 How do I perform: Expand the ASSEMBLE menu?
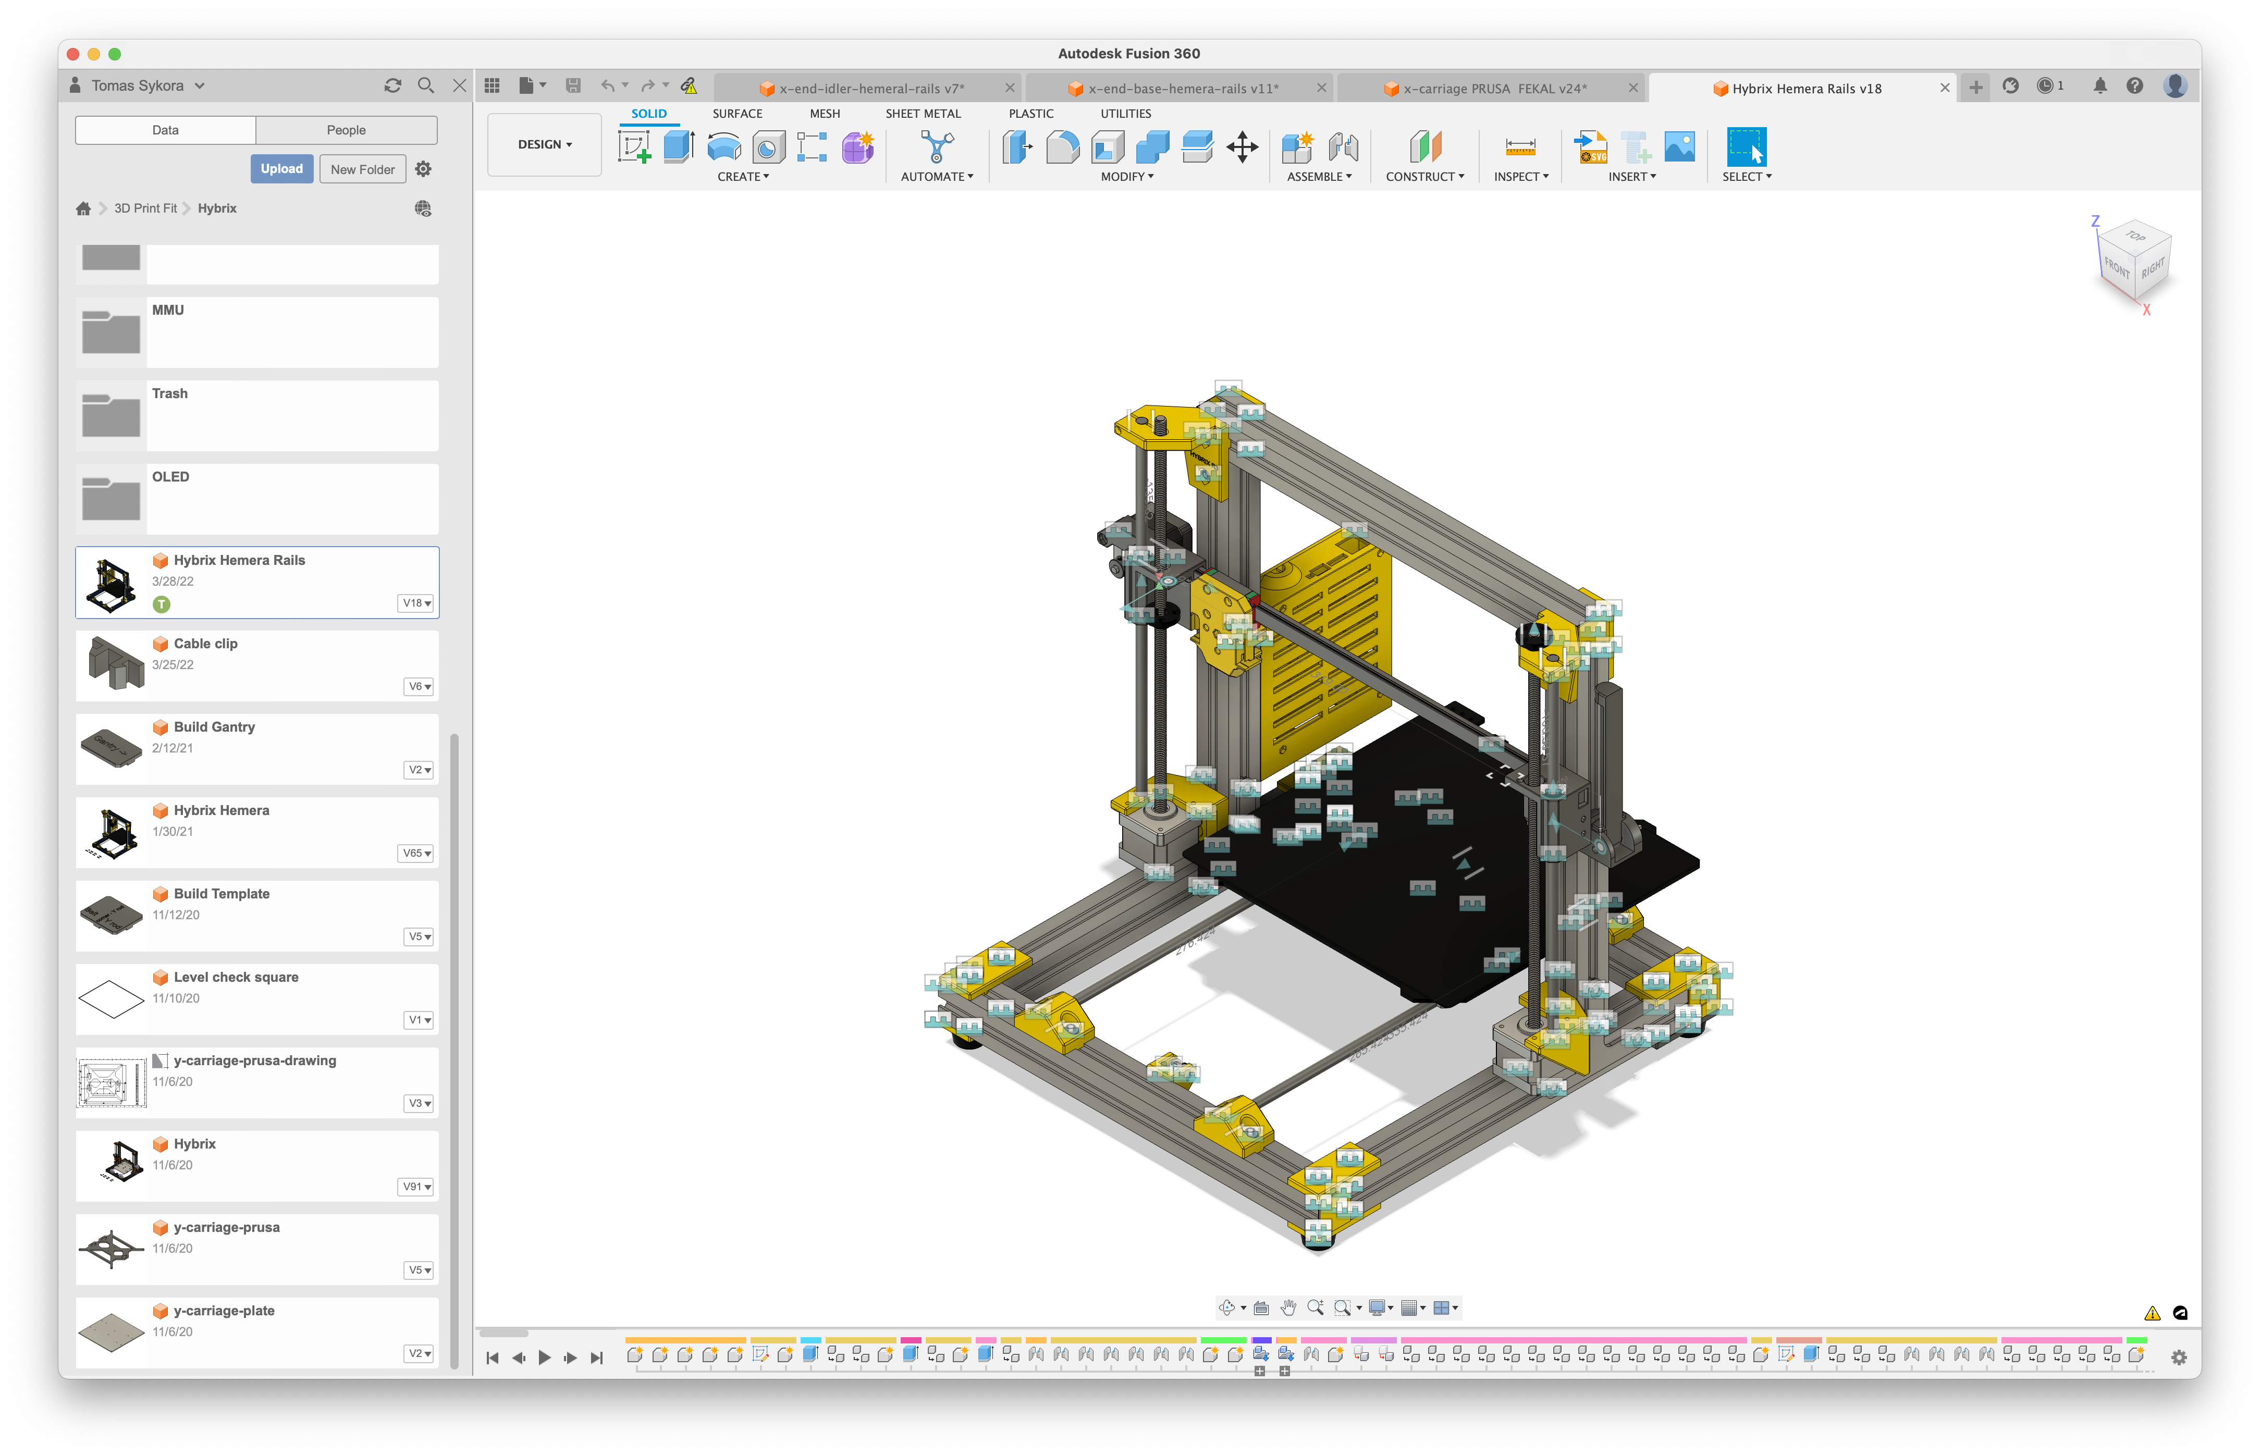(x=1319, y=177)
